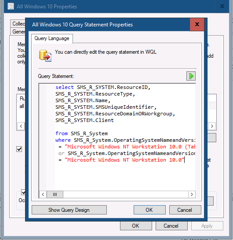Screen dimensions: 233x240
Task: Confirm the query dialog with OK
Action: pos(149,210)
